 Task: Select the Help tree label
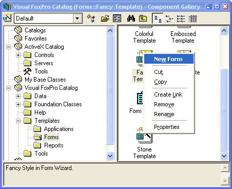pyautogui.click(x=40, y=112)
